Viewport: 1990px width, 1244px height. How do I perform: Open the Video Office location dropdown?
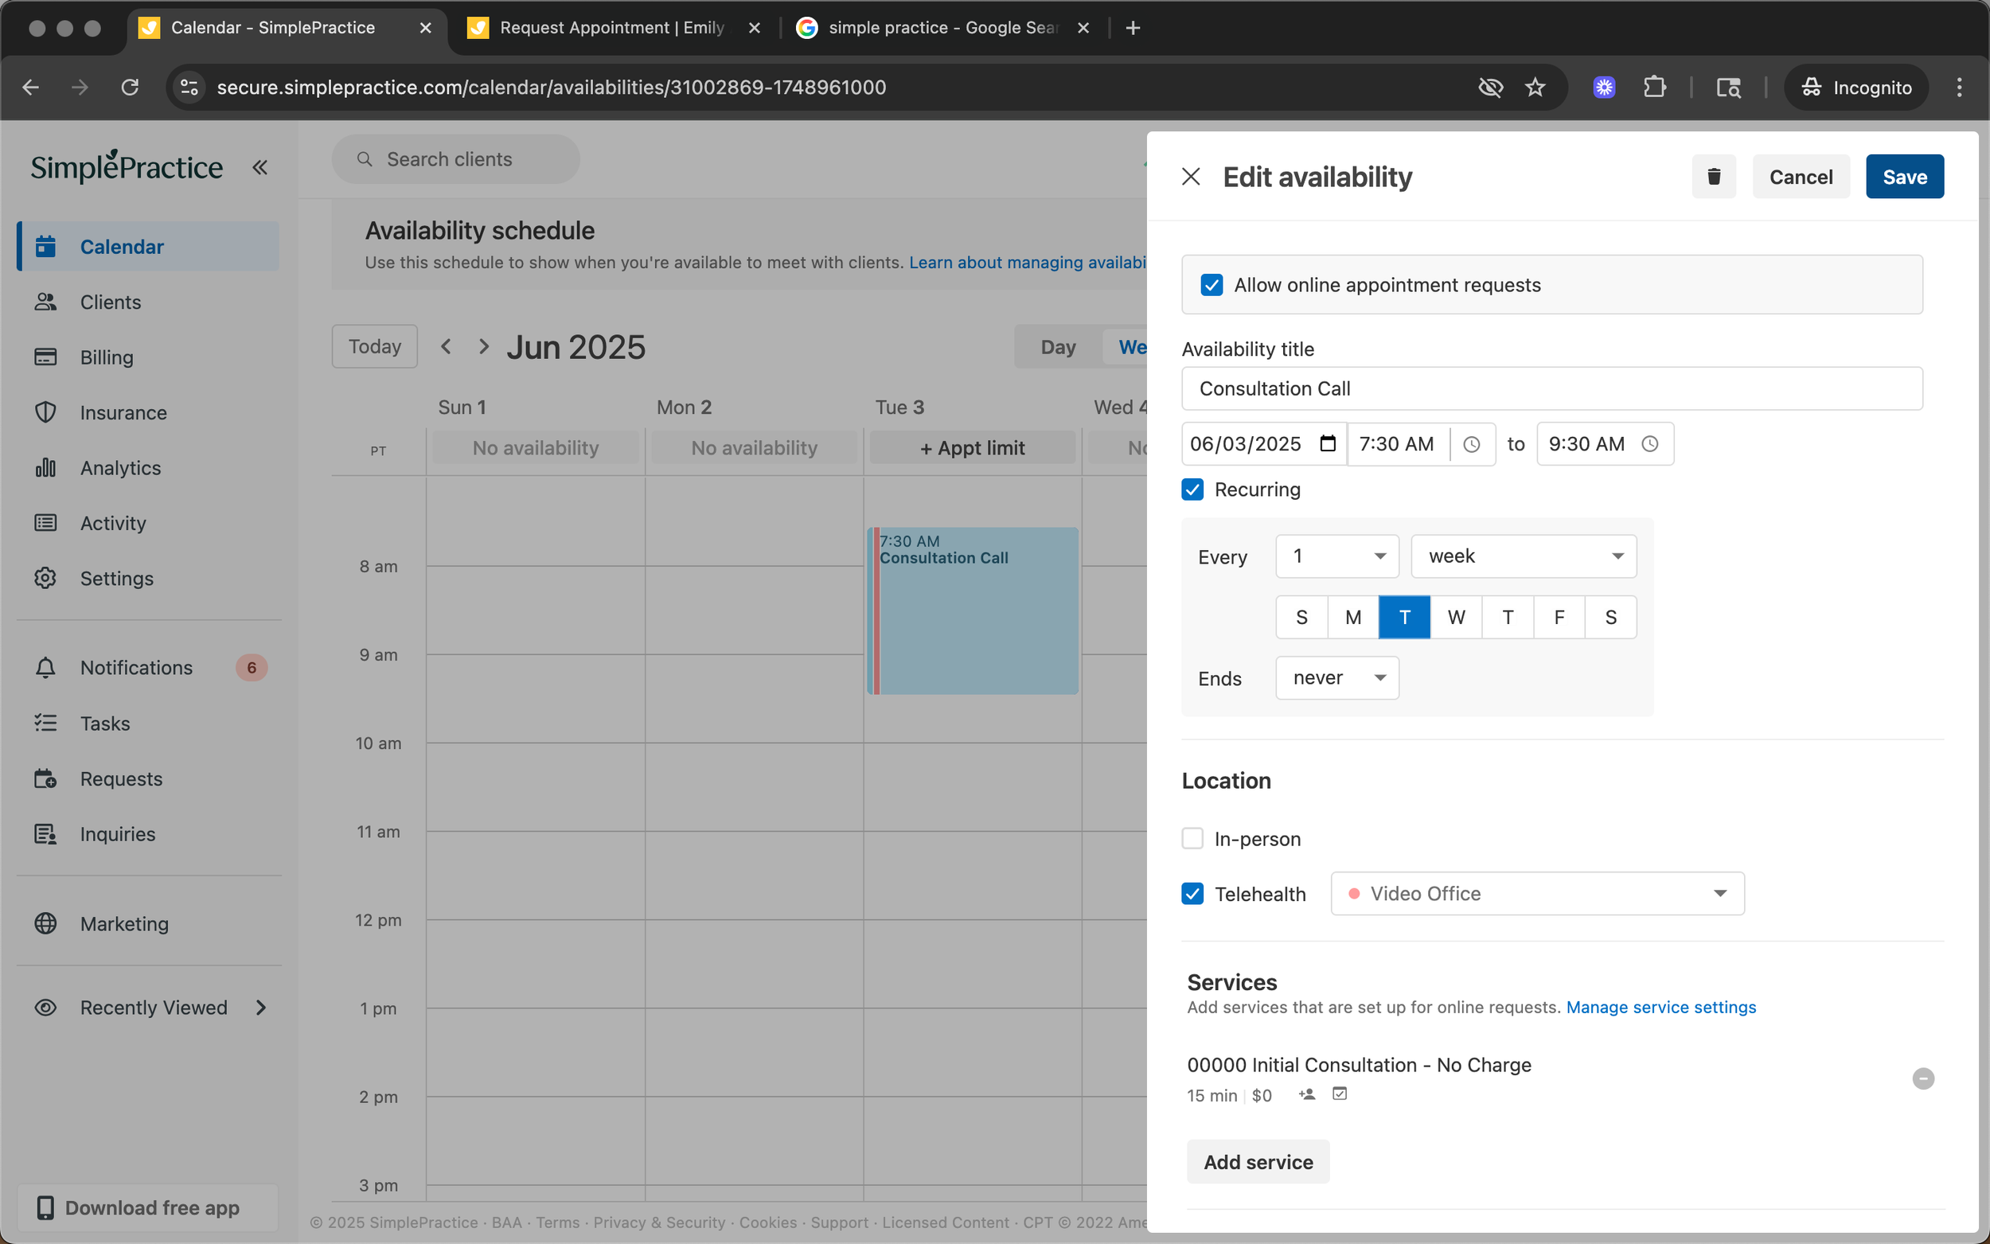point(1537,894)
